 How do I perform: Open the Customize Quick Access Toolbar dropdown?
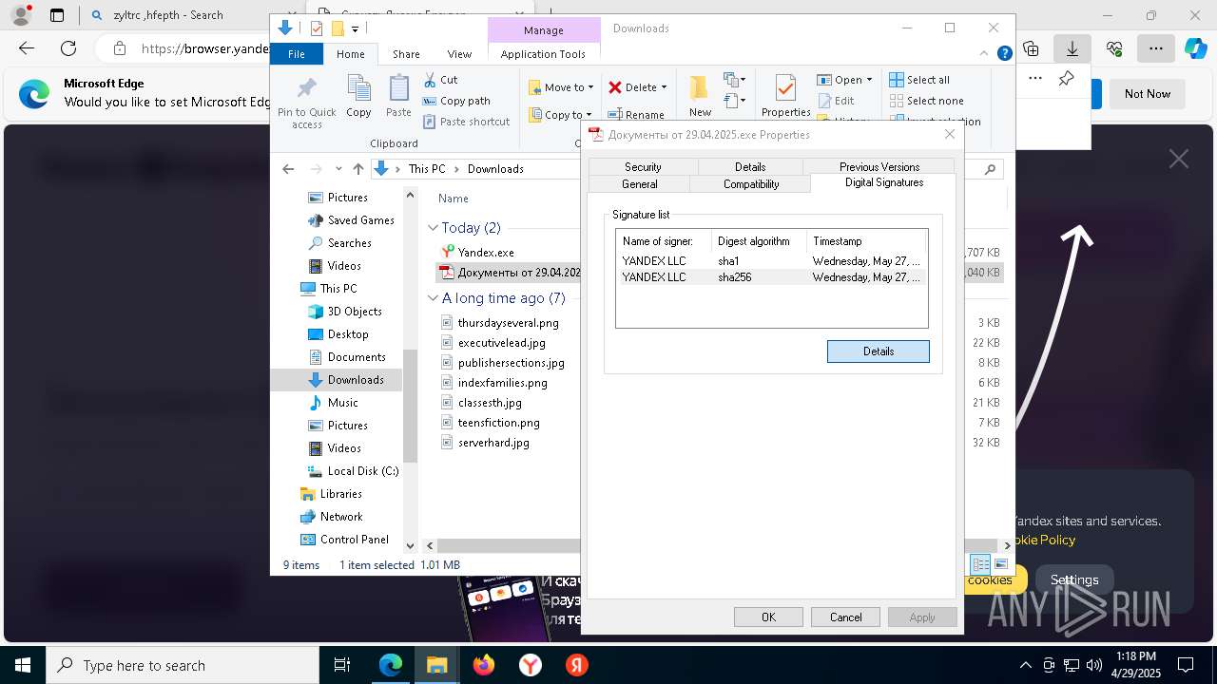pyautogui.click(x=355, y=29)
